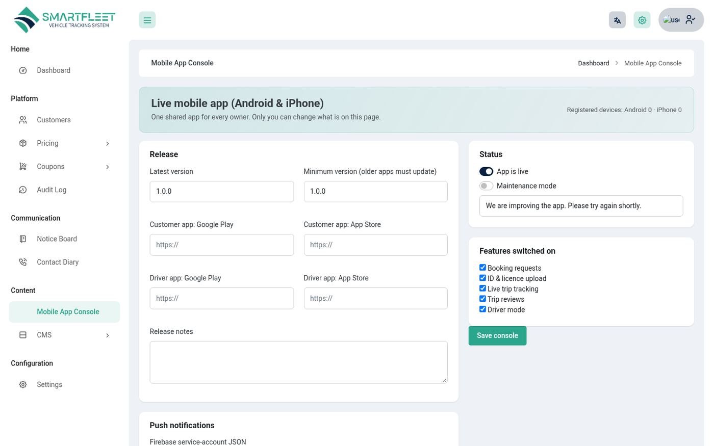Click inside the Release notes textarea
This screenshot has height=446, width=714.
point(299,362)
